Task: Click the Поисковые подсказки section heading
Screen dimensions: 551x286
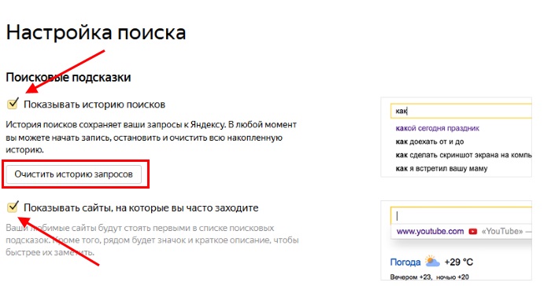Action: point(68,77)
